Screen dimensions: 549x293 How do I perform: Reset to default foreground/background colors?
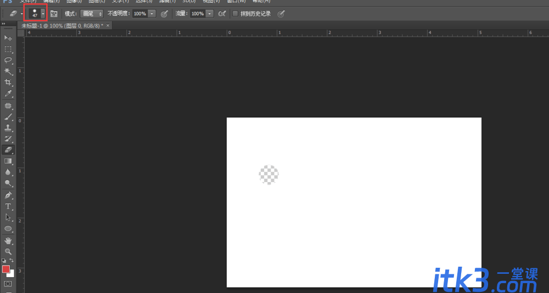pyautogui.click(x=4, y=261)
